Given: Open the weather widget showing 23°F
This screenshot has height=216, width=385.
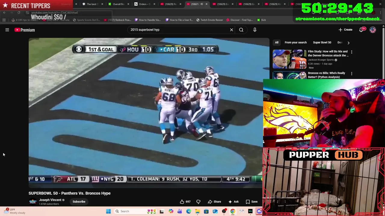Looking at the screenshot, I should click(15, 211).
